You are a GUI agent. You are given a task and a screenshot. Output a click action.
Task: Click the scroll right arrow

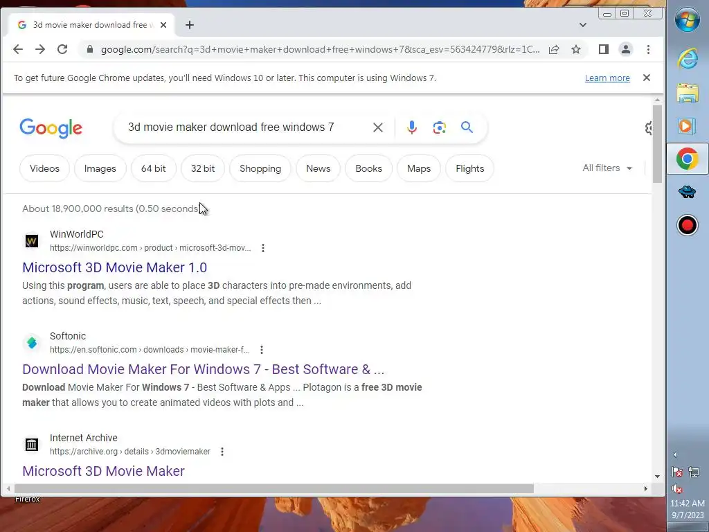tap(646, 488)
